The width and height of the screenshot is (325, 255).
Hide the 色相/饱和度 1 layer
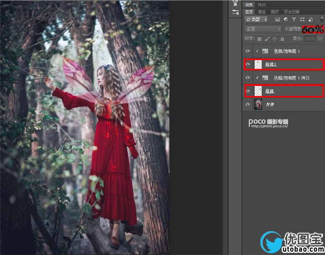pos(248,51)
